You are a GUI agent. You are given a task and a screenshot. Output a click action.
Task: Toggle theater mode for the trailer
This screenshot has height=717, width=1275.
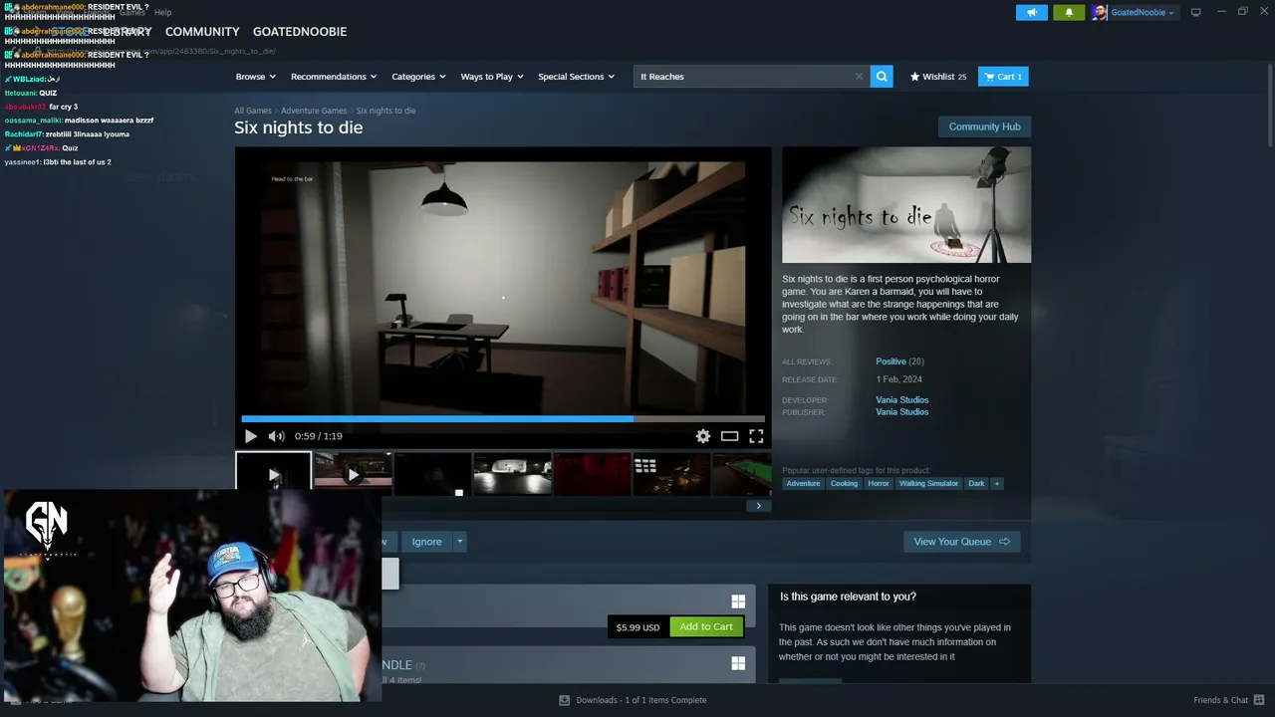(730, 436)
